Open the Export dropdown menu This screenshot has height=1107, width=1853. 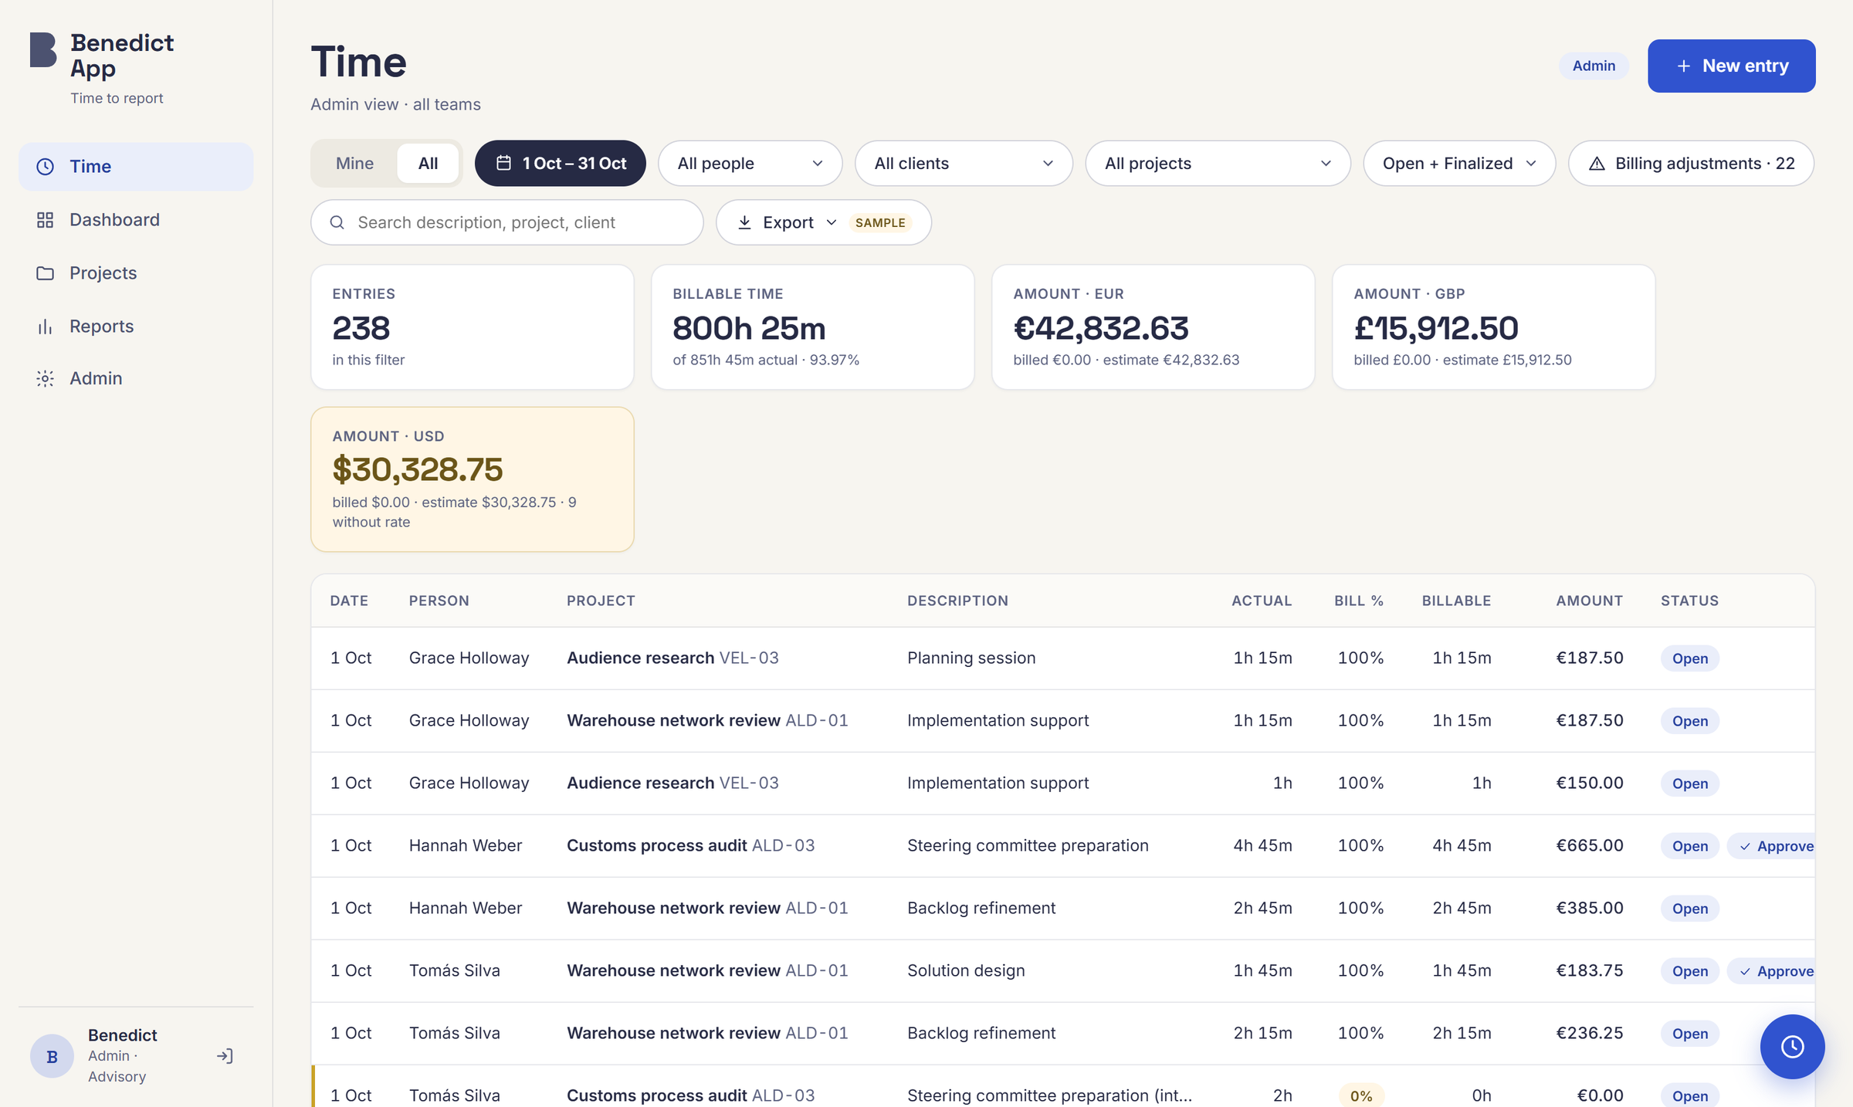[x=823, y=222]
